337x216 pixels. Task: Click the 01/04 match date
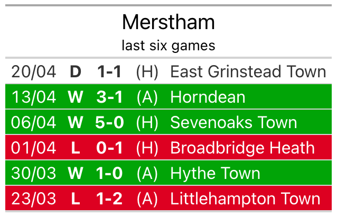(34, 148)
